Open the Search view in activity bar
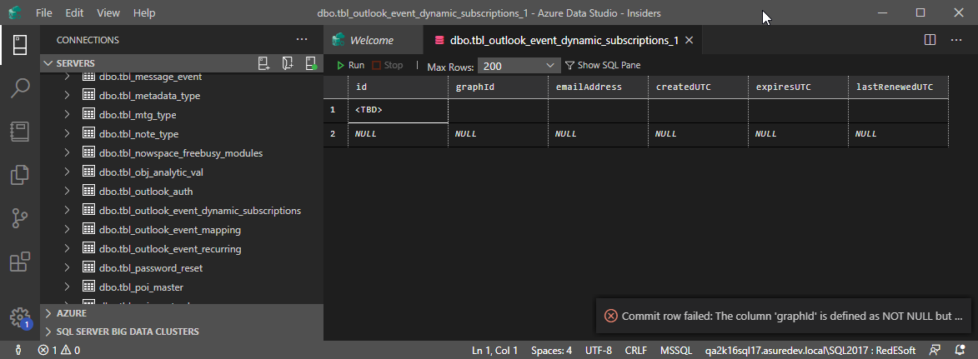The width and height of the screenshot is (978, 359). (20, 88)
